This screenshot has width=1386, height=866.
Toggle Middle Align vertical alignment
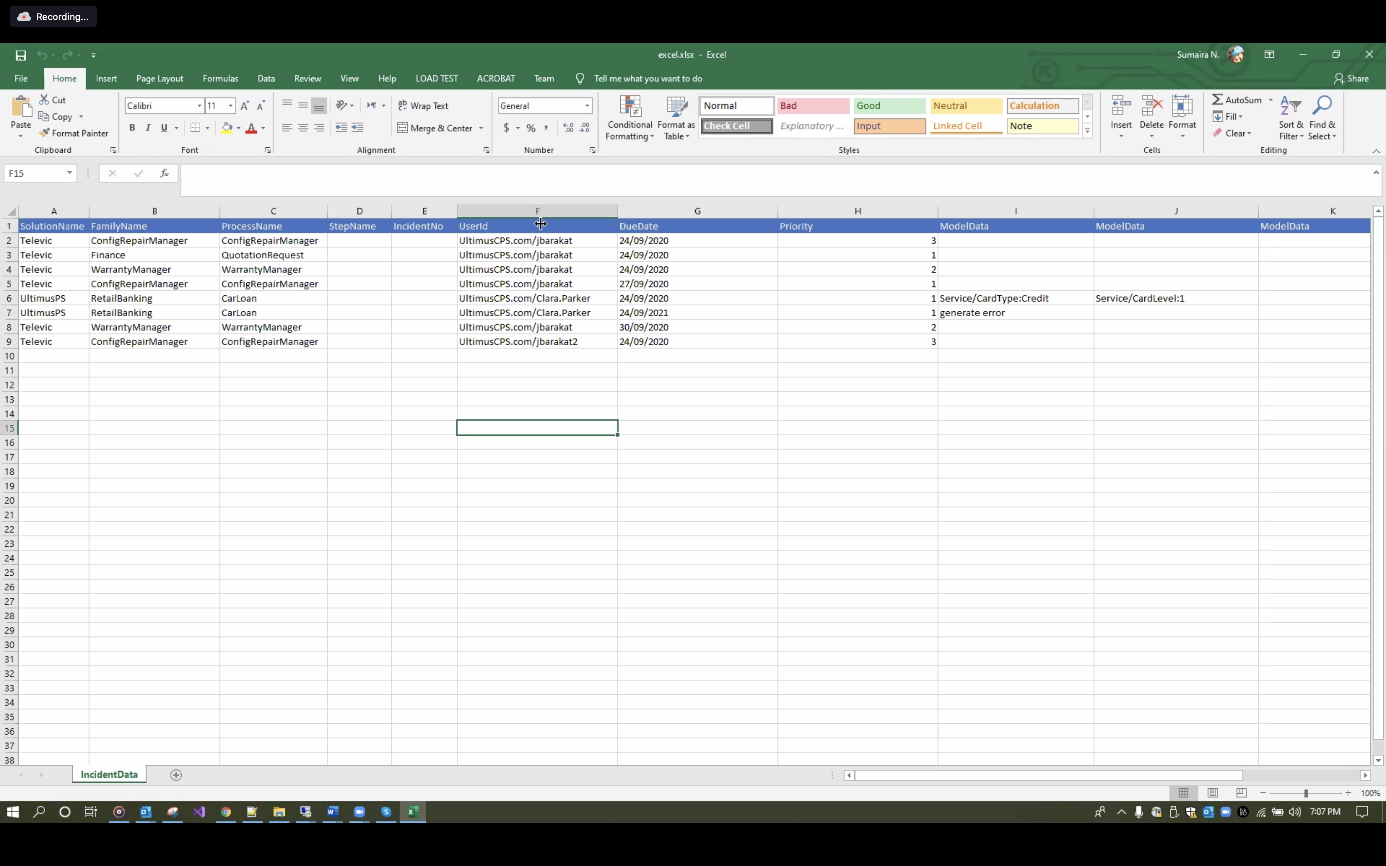(303, 106)
